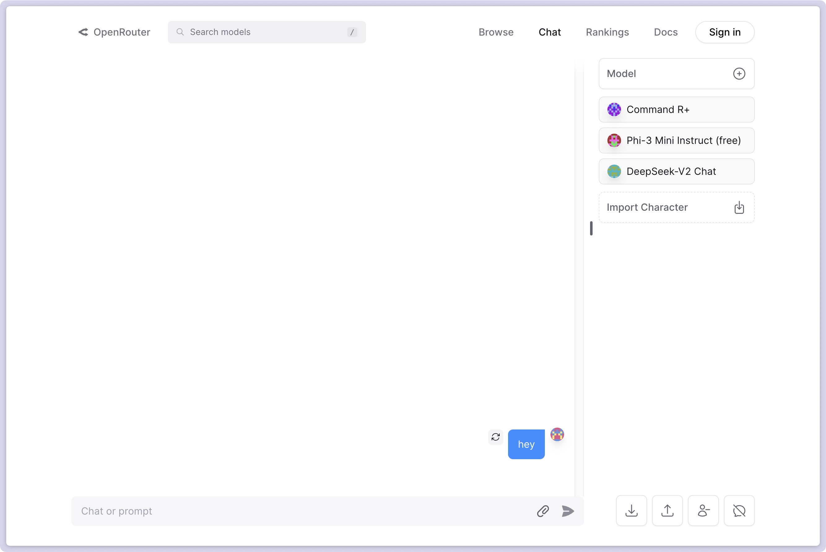Click the paperclip attachment icon
The image size is (826, 552).
point(543,511)
